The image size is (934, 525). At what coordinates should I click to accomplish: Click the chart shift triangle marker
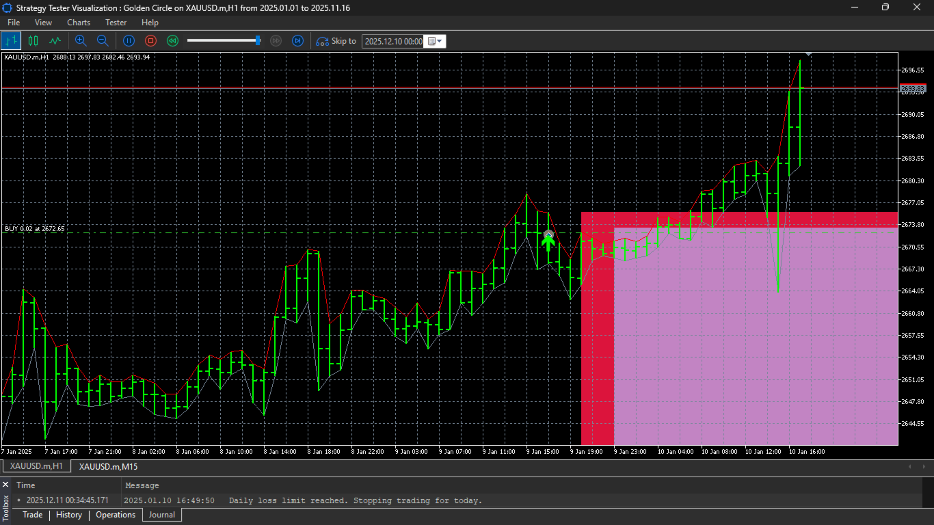(808, 53)
